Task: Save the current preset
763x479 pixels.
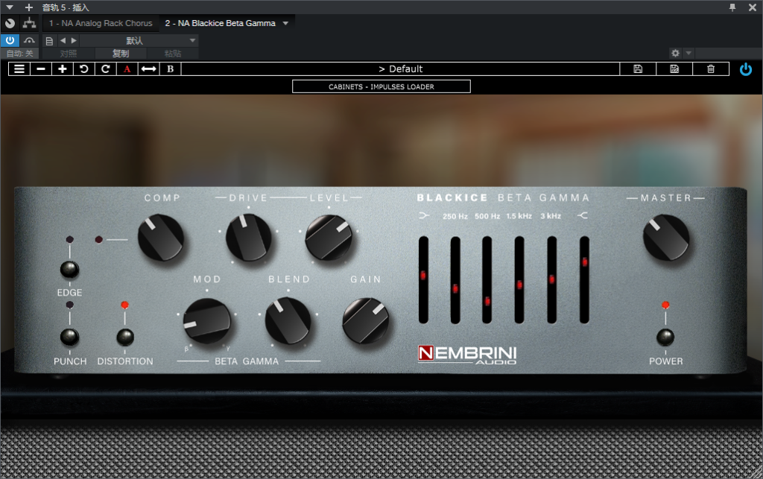Action: (x=638, y=69)
